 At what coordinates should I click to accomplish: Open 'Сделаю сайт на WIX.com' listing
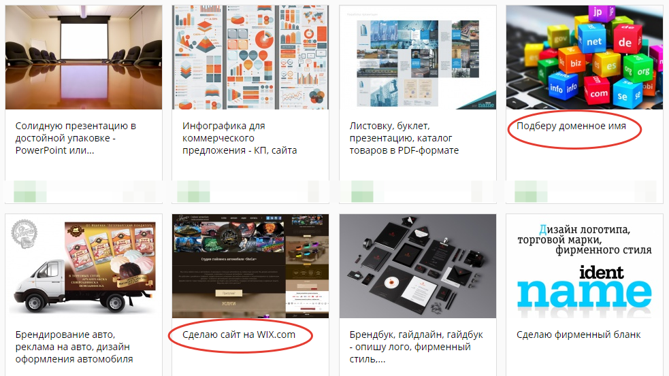(239, 335)
